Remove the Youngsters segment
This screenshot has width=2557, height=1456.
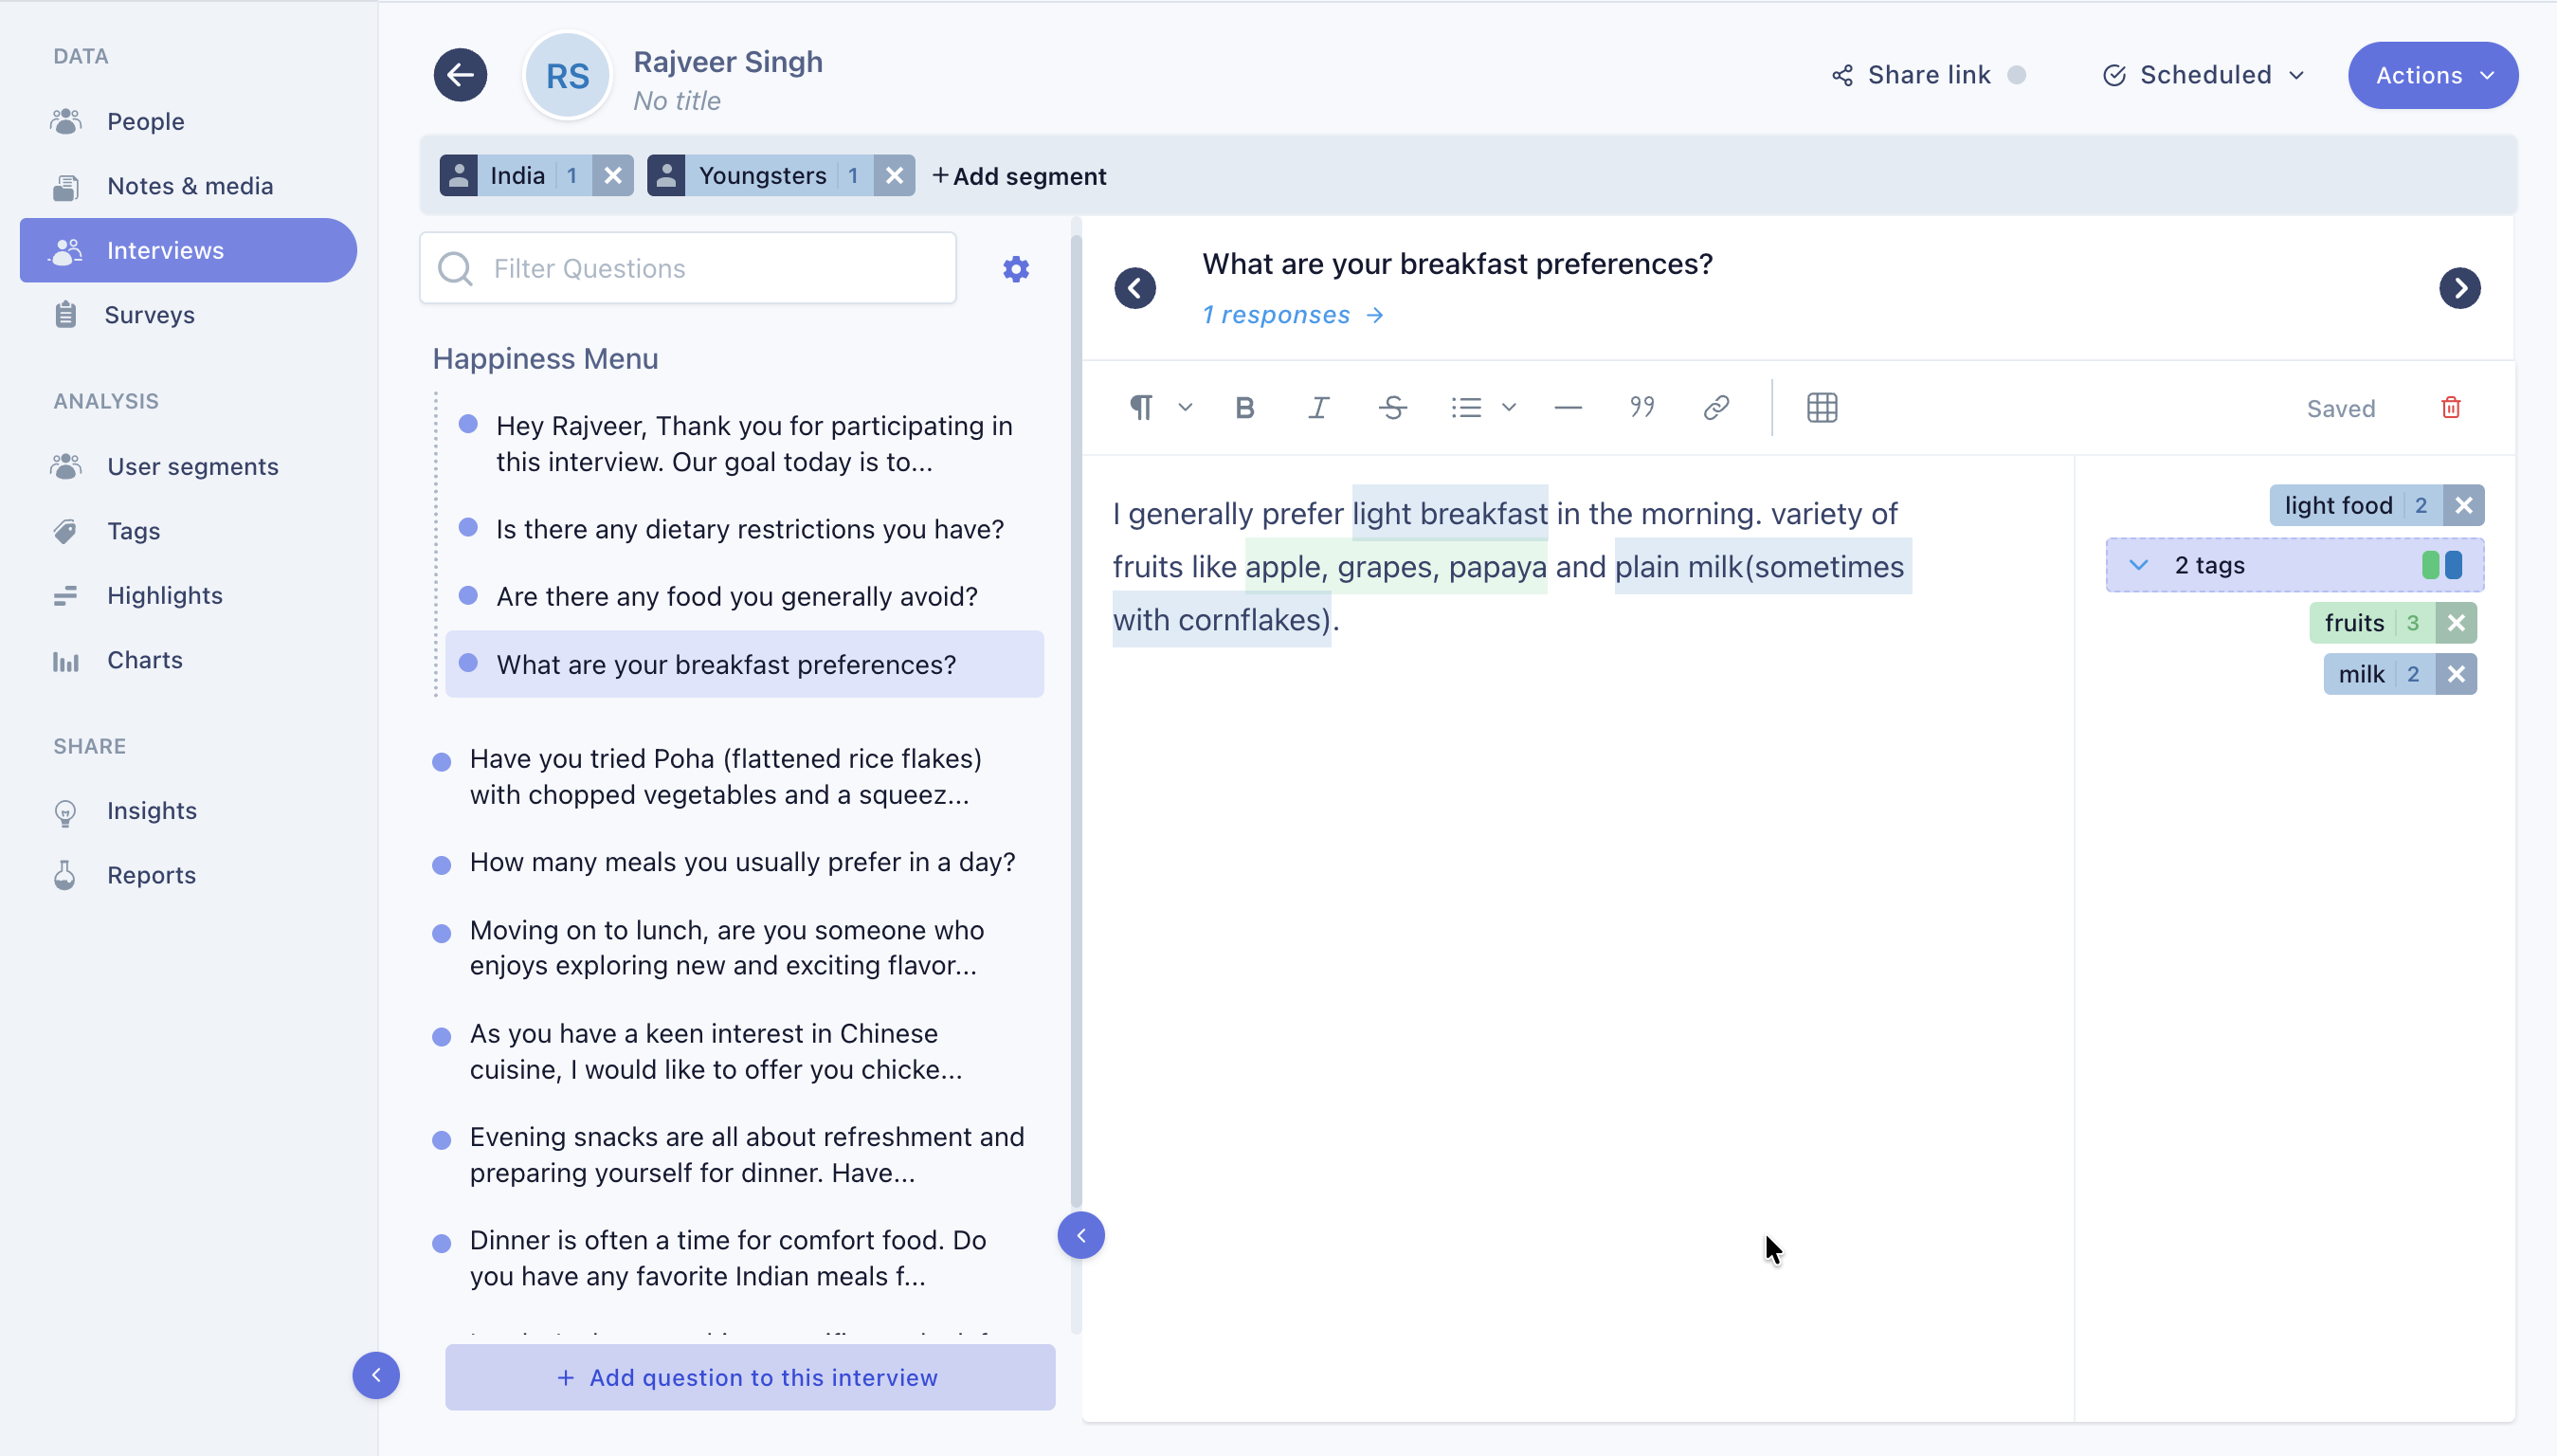click(893, 175)
